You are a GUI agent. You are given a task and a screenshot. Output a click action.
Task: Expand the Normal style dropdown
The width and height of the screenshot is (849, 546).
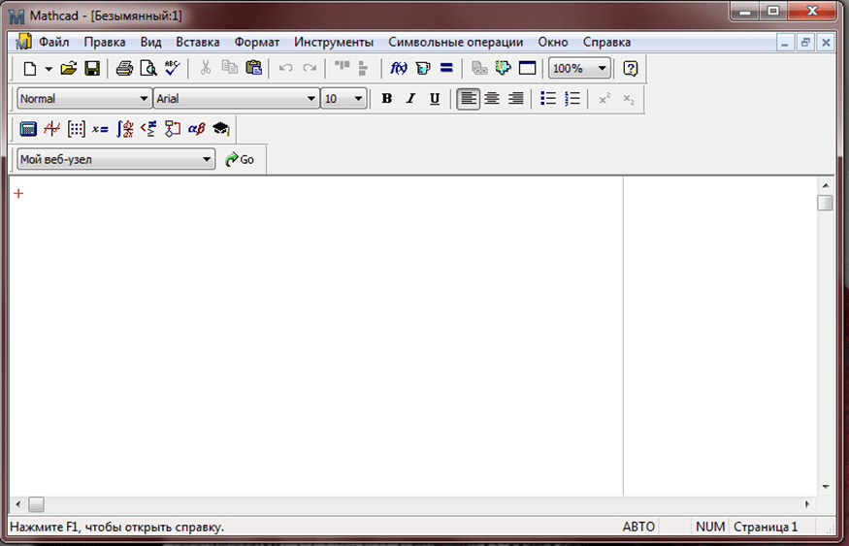coord(145,98)
